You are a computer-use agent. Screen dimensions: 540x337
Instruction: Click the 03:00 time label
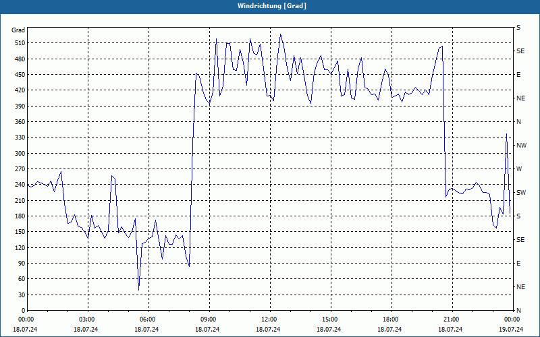(88, 319)
